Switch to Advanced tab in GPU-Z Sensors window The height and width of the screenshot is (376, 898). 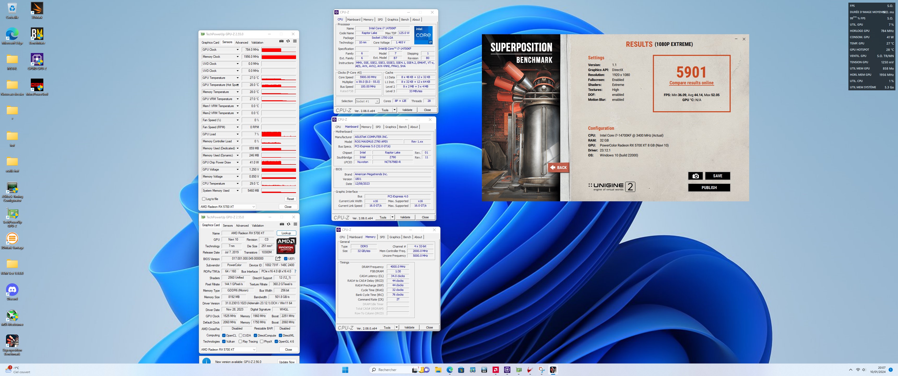(241, 43)
